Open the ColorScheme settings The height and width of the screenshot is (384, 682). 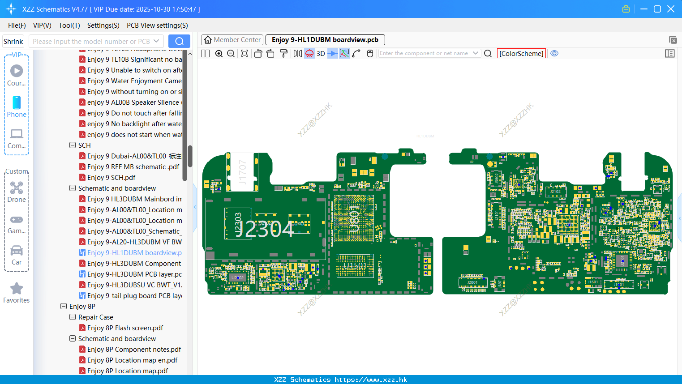pyautogui.click(x=521, y=54)
